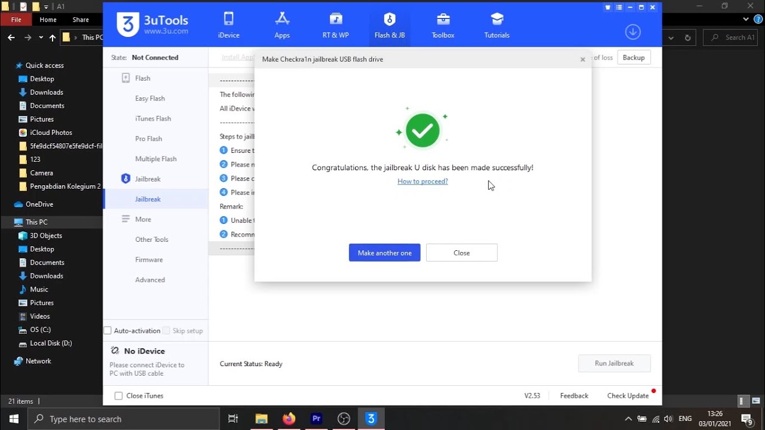This screenshot has height=430, width=765.
Task: Click the Type here to search box
Action: click(x=124, y=419)
